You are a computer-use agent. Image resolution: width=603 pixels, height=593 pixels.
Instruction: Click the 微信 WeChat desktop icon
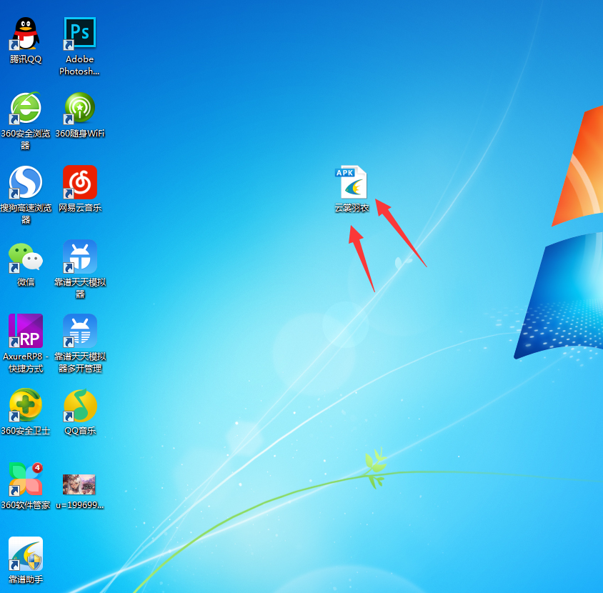coord(26,256)
